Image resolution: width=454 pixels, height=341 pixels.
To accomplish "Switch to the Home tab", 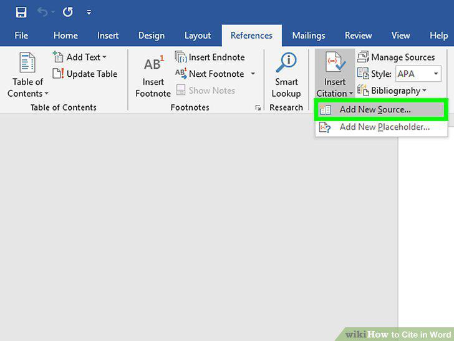I will [65, 36].
